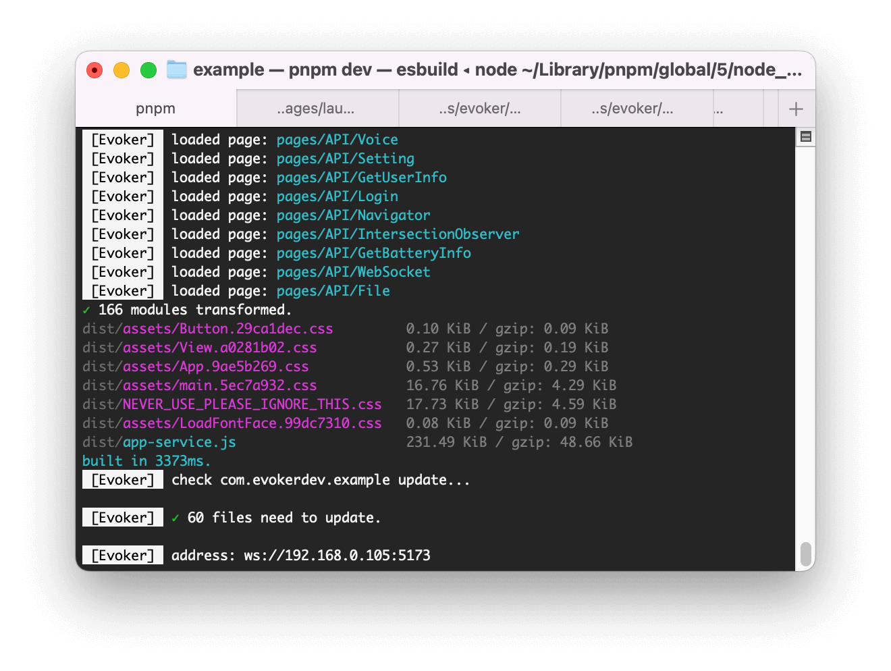Click the terminal scrollbar thumb
Screen dimensions: 891x671
[x=805, y=554]
